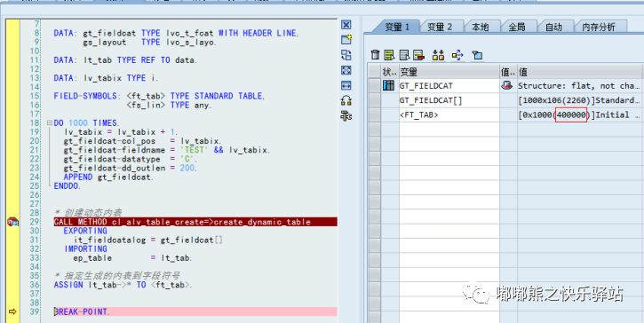Switch to the 变量 2 tab
This screenshot has height=323, width=644.
[440, 28]
